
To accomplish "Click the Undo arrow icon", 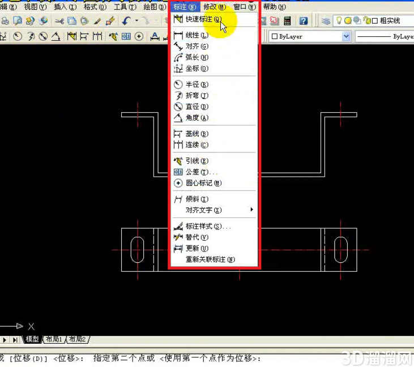I will (126, 21).
